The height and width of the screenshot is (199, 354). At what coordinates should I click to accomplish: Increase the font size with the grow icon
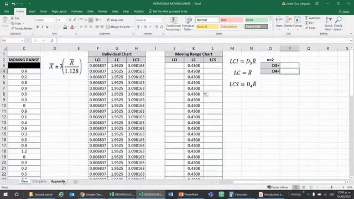click(x=70, y=20)
